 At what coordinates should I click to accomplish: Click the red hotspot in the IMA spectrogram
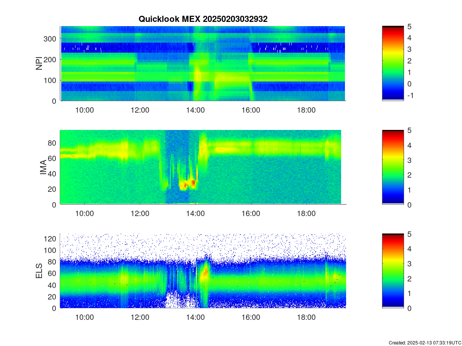coord(193,183)
